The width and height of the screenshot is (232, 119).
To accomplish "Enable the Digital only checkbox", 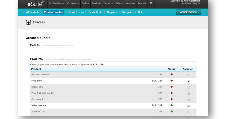I will (189, 87).
